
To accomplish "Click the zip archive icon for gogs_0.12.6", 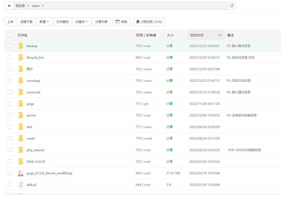I will [21, 173].
